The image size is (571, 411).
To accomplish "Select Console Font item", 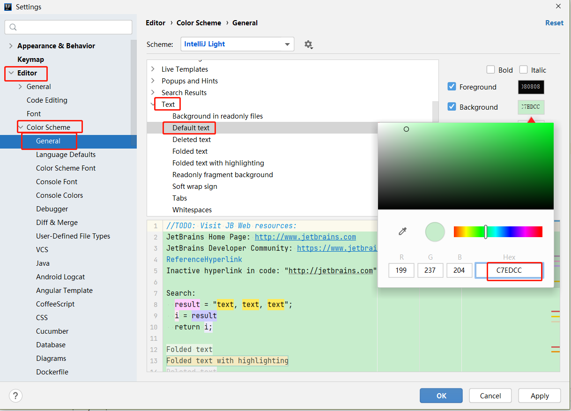I will point(57,182).
